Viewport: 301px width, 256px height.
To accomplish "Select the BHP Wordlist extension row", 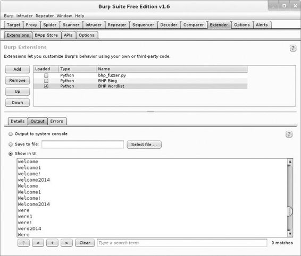I will [140, 86].
